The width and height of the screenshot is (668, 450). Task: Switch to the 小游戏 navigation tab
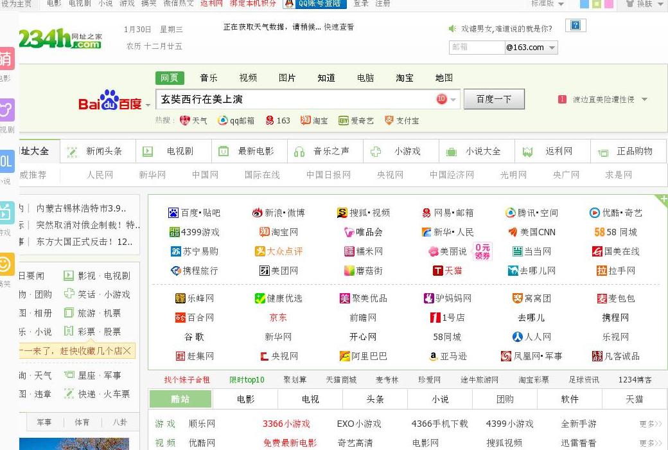coord(400,152)
